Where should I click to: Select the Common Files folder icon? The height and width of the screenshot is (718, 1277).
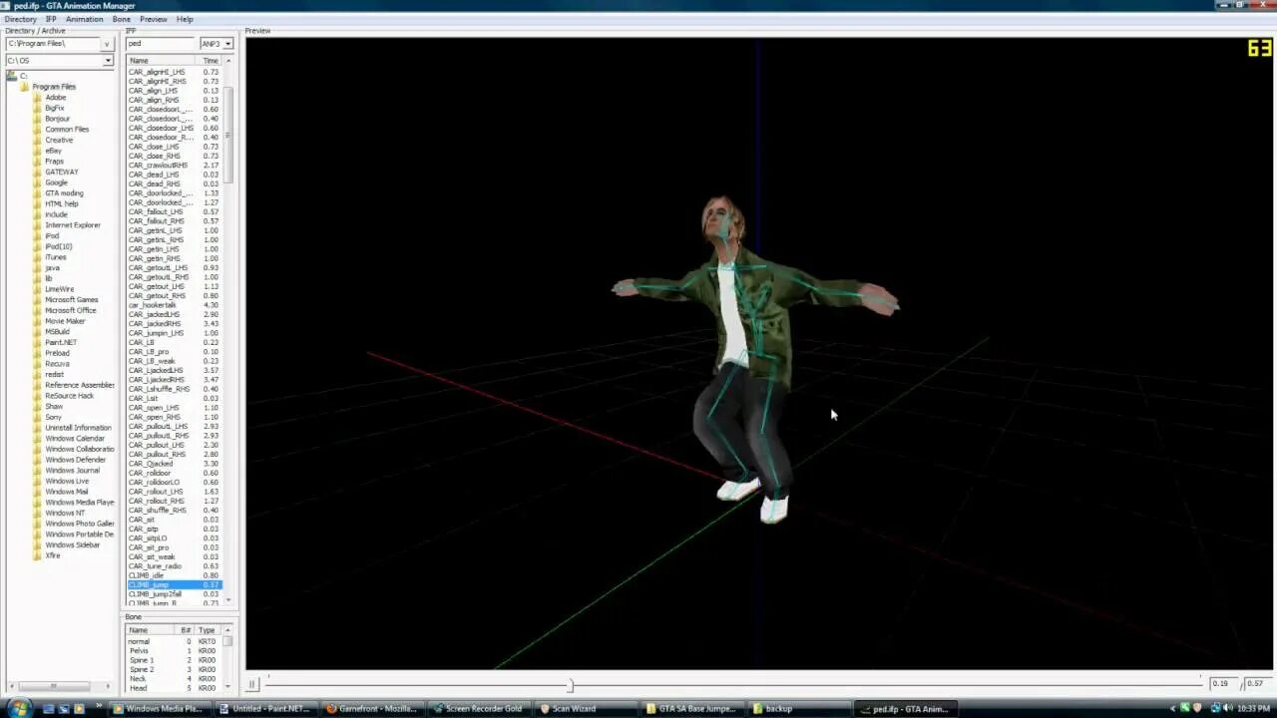click(x=38, y=130)
